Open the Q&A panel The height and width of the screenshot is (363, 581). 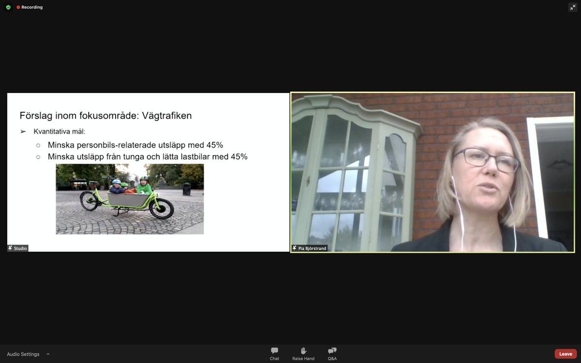tap(332, 354)
